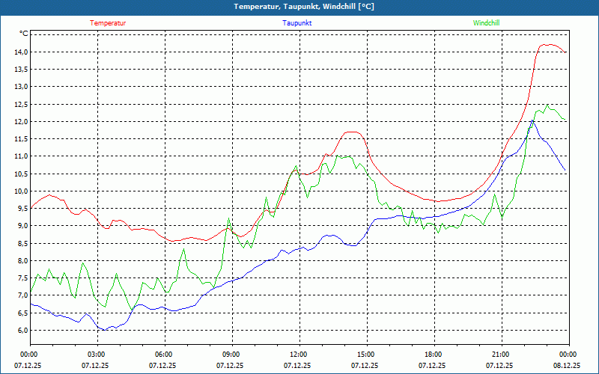Click the 14,0 y-axis label
Image resolution: width=599 pixels, height=374 pixels.
19,52
